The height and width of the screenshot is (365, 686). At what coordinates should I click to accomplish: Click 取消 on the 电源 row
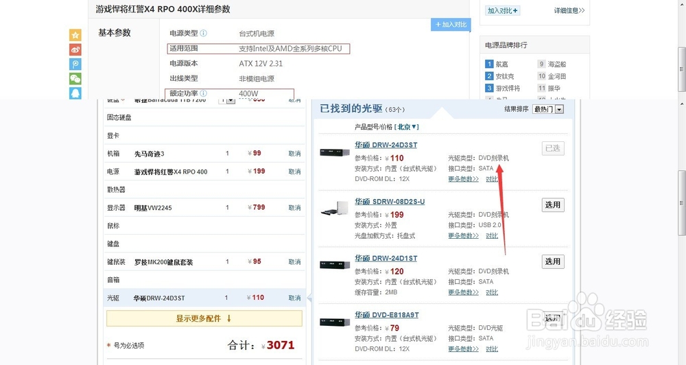pos(294,172)
